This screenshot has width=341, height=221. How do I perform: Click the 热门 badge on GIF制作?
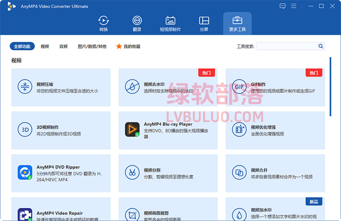pos(314,73)
